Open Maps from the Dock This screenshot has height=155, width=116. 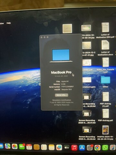tap(8, 147)
